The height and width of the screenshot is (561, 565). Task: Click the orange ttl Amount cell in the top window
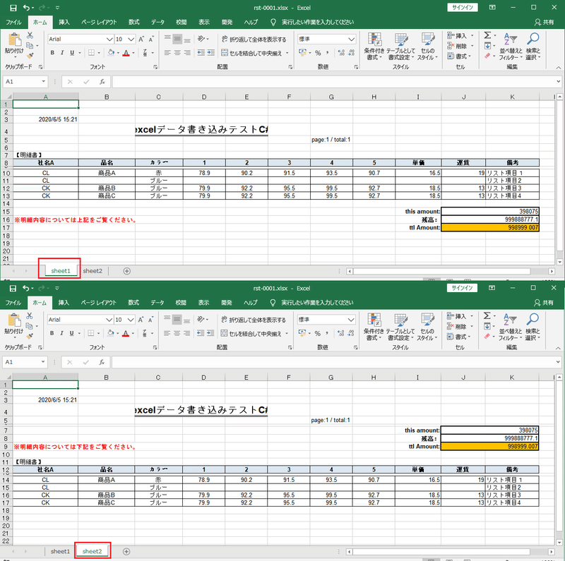489,227
